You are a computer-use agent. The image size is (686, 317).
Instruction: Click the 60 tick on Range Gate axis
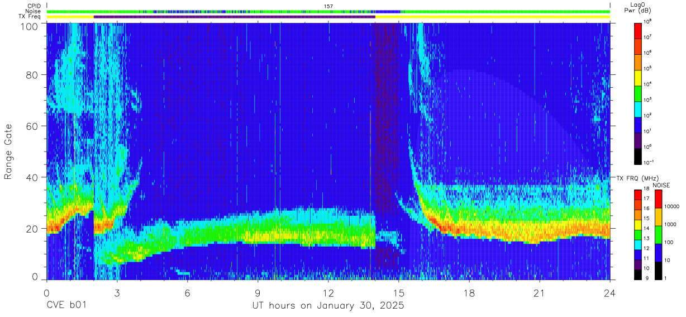(x=32, y=126)
